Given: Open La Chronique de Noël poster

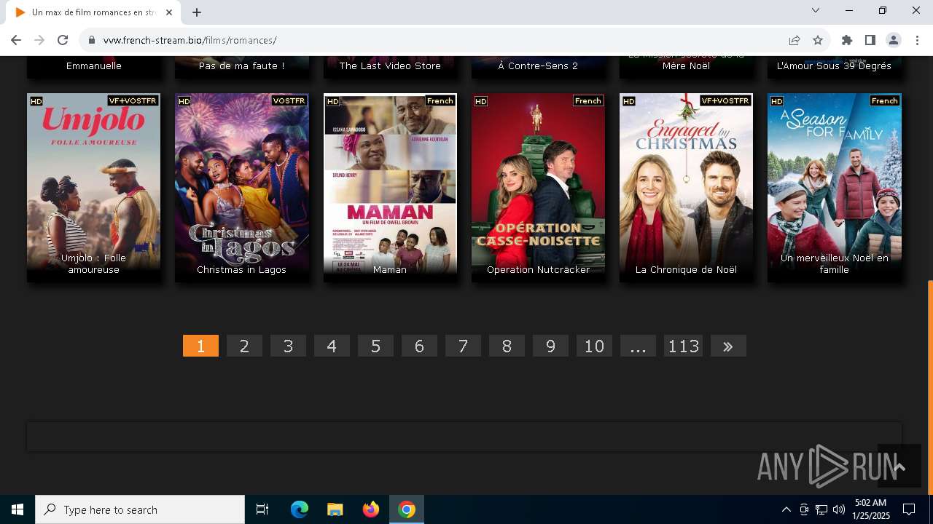Looking at the screenshot, I should pos(686,187).
